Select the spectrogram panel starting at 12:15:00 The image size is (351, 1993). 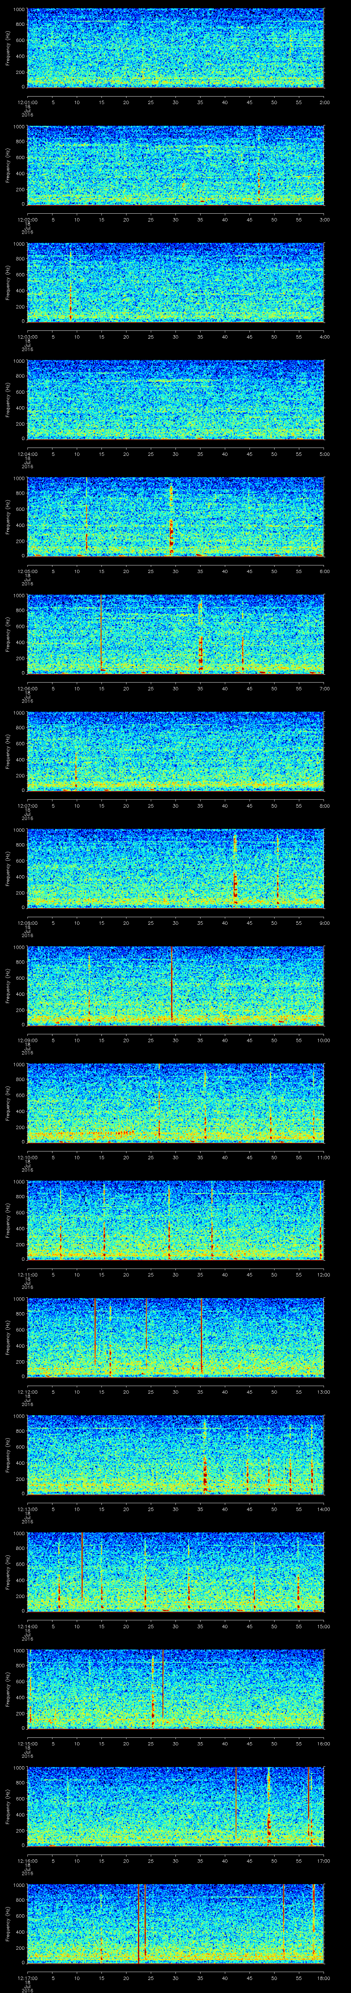coord(175,1689)
